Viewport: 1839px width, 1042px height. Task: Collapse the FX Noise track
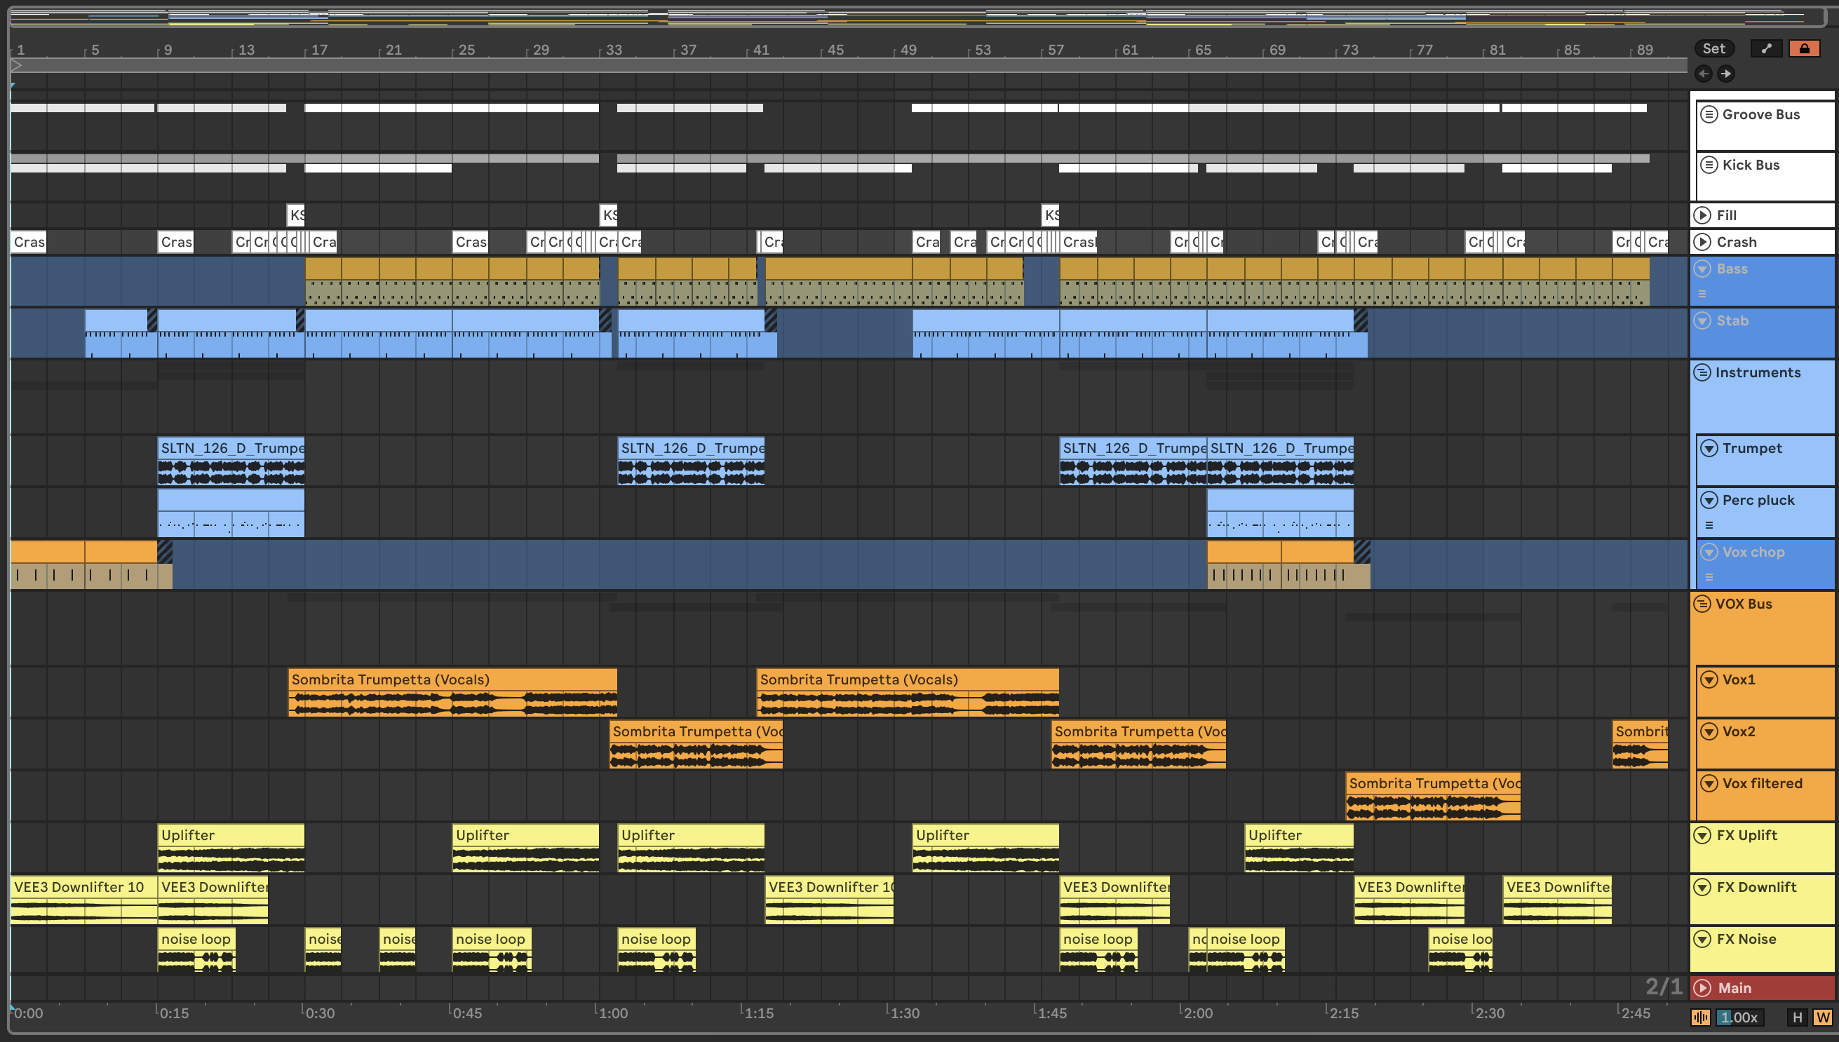click(x=1702, y=939)
